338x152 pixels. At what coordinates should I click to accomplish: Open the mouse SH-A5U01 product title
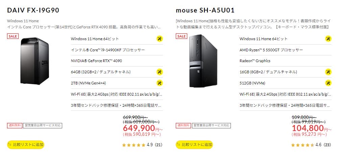click(205, 10)
